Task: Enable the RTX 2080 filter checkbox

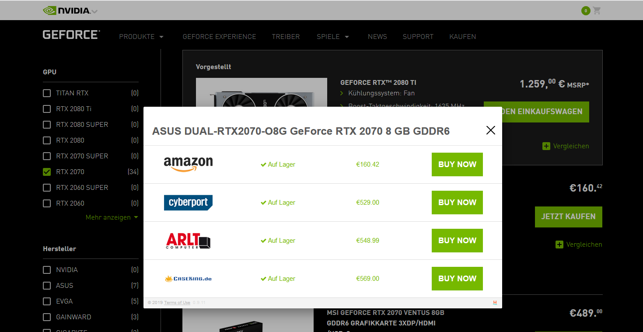Action: tap(47, 140)
